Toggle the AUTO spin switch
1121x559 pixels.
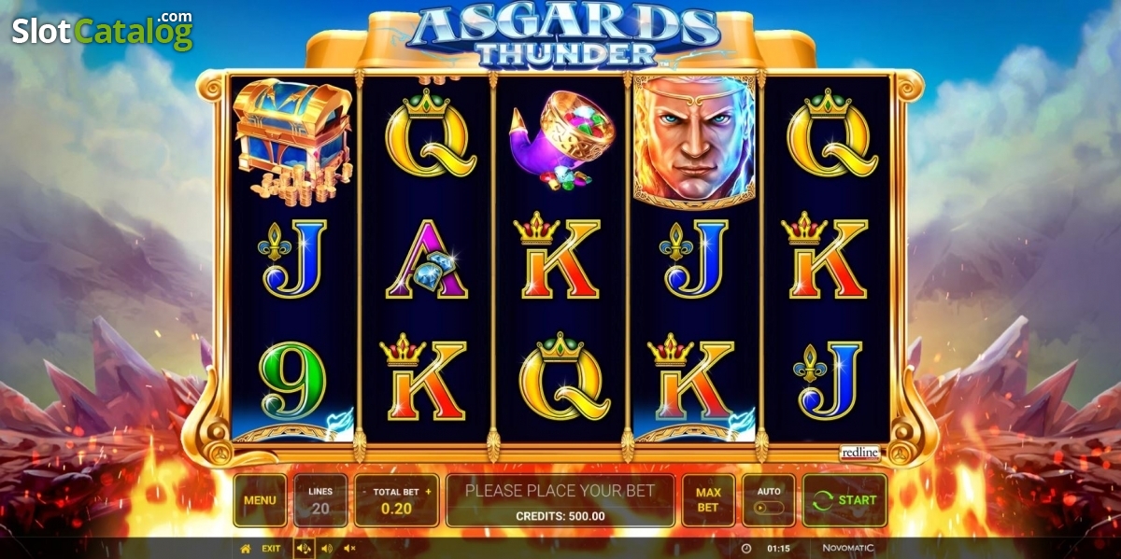tap(769, 509)
